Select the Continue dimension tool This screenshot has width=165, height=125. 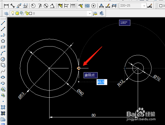tap(73, 6)
